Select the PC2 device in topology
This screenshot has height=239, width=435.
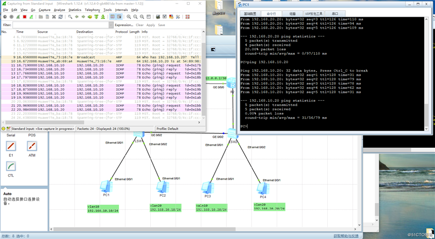[162, 188]
